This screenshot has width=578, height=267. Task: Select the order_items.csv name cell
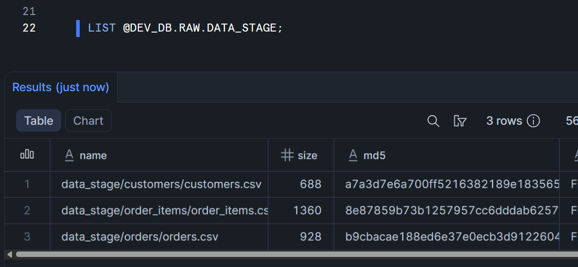(x=164, y=210)
